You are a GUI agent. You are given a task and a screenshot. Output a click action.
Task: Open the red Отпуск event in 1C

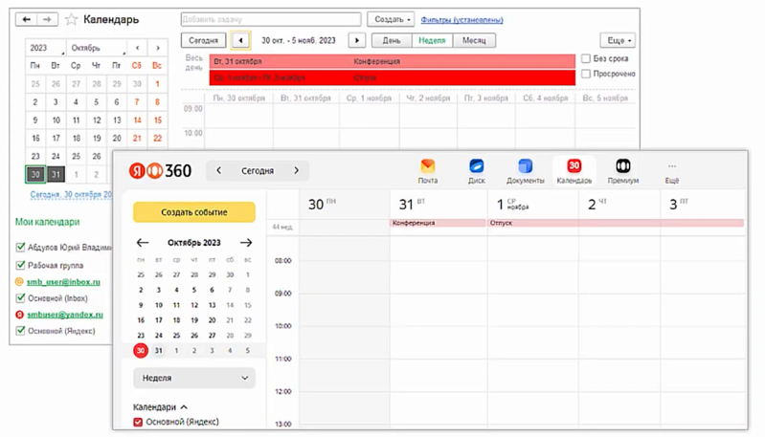point(393,77)
